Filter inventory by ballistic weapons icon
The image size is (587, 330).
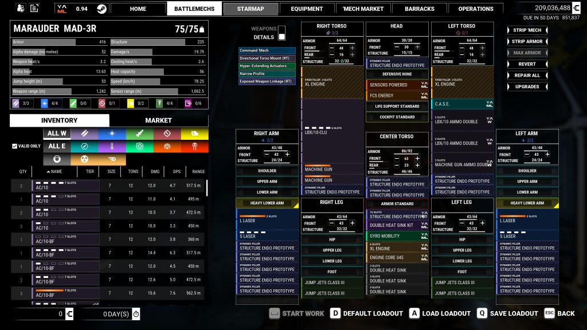click(x=84, y=134)
